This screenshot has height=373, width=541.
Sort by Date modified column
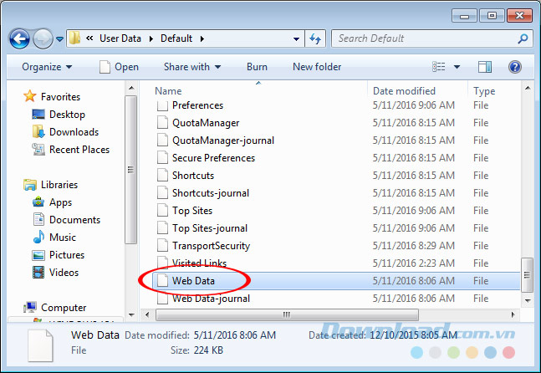[404, 91]
